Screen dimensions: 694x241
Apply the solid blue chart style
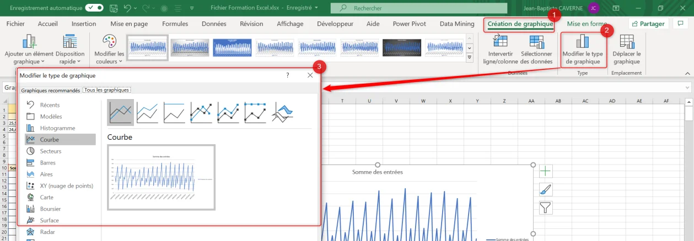pyautogui.click(x=232, y=47)
